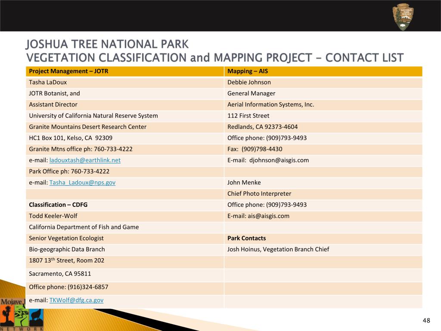The height and width of the screenshot is (331, 441).
Task: Open the ladouxtash@earthlink.net email link
Action: [85, 160]
